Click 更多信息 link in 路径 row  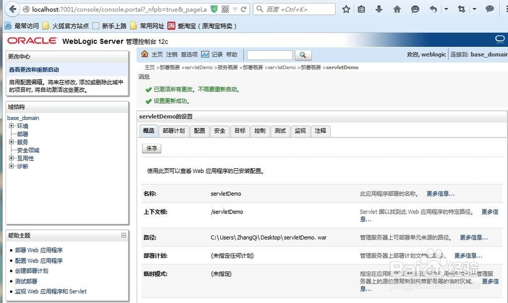pyautogui.click(x=473, y=237)
